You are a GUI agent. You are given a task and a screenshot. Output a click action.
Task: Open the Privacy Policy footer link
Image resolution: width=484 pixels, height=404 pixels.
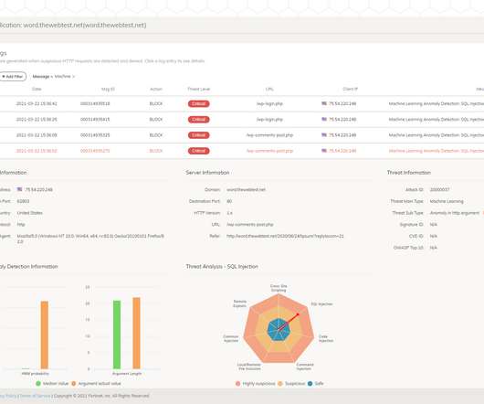tap(8, 396)
